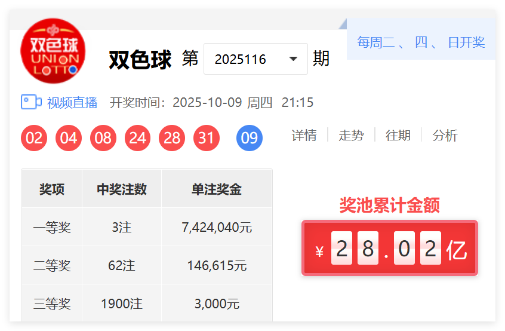The image size is (505, 331).
Task: Open the 详情 details link
Action: 304,136
